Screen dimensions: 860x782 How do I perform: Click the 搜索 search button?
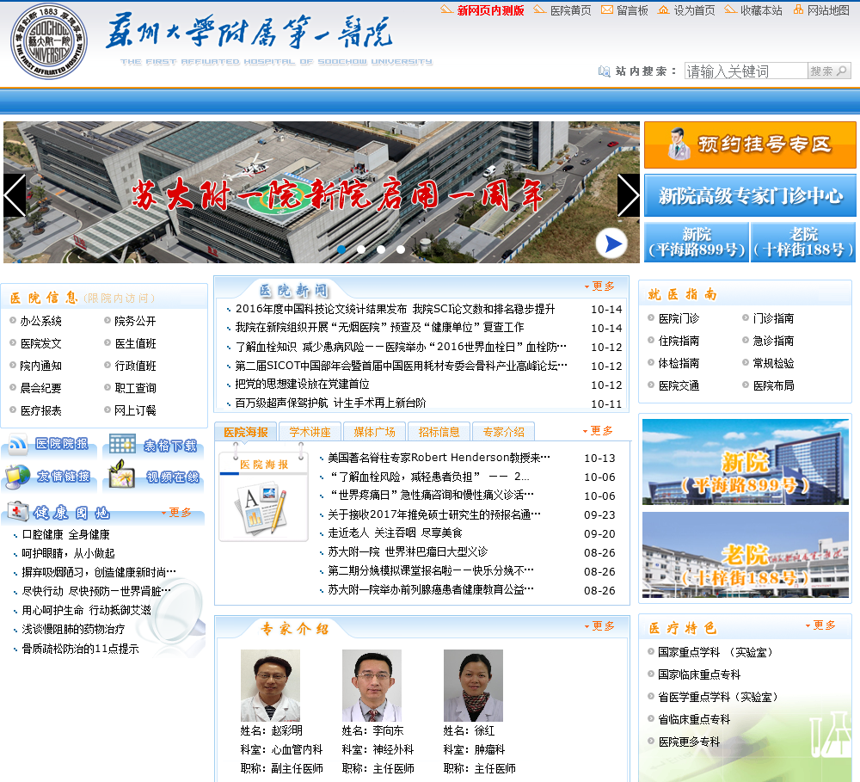pos(829,71)
